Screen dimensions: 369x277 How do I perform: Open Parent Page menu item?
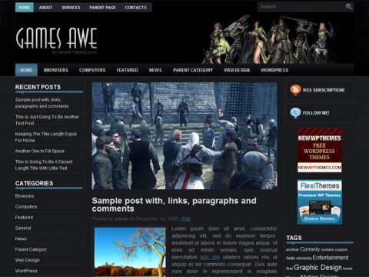click(x=102, y=8)
